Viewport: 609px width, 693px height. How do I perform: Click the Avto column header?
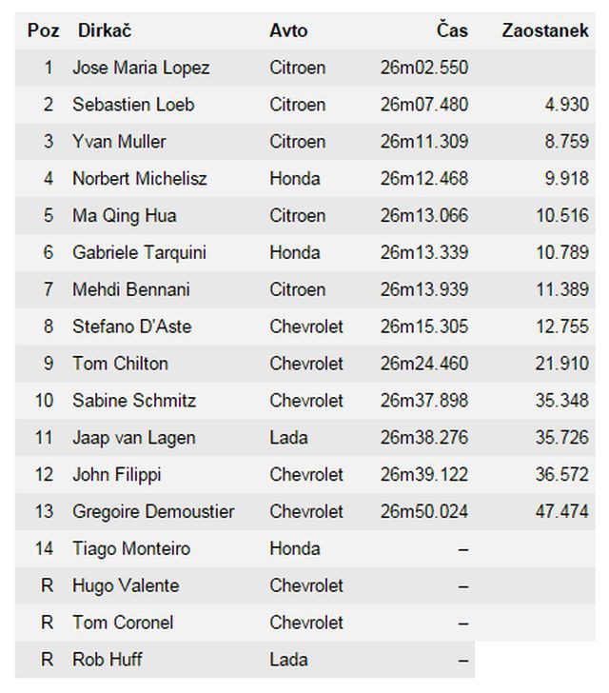coord(288,30)
